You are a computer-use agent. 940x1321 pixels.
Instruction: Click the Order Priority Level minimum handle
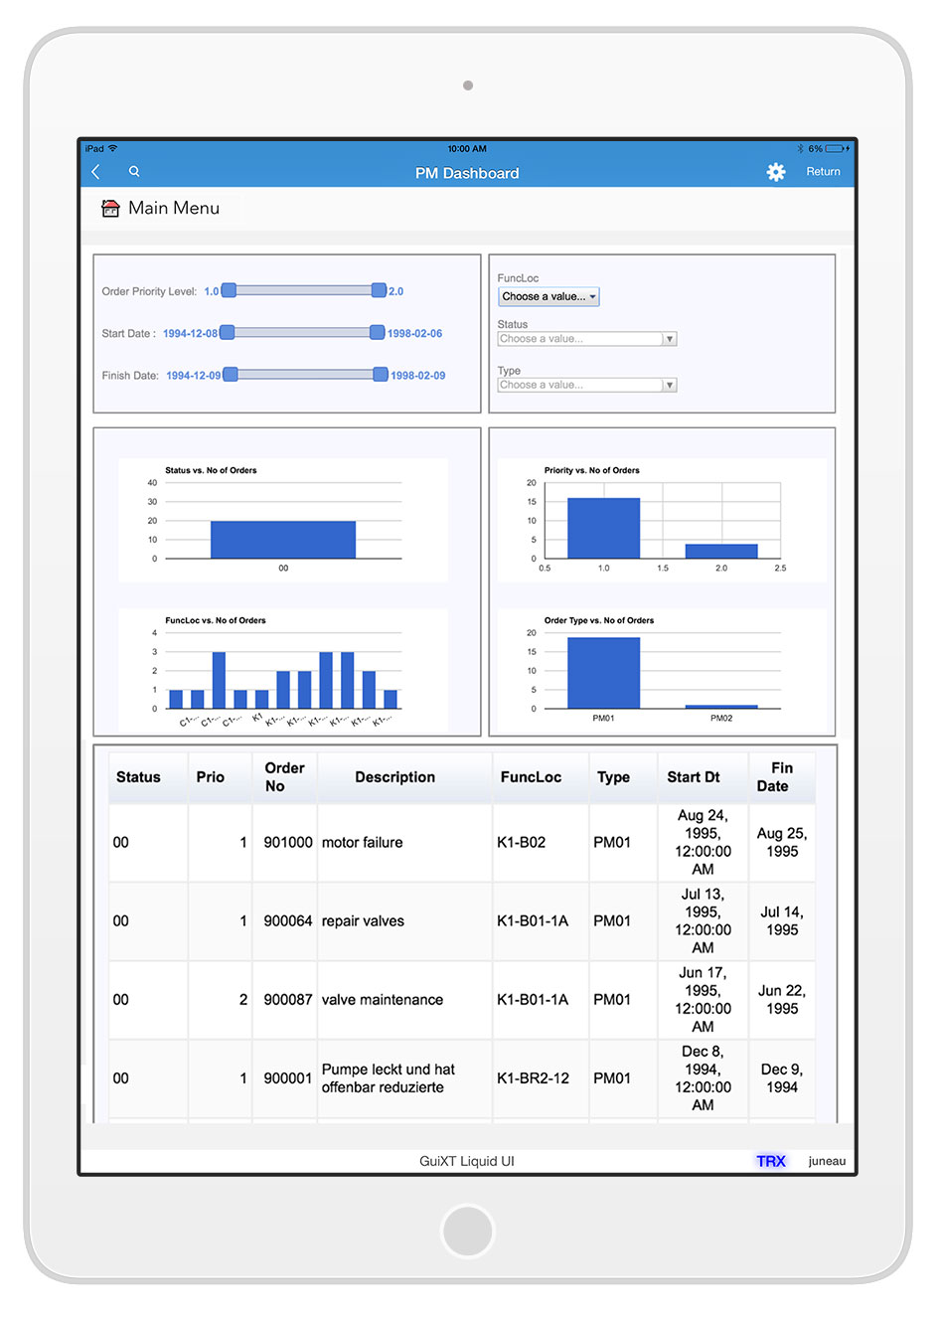point(229,290)
